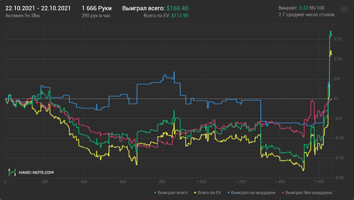
Task: Click the $0 y-axis label
Action: click(336, 98)
